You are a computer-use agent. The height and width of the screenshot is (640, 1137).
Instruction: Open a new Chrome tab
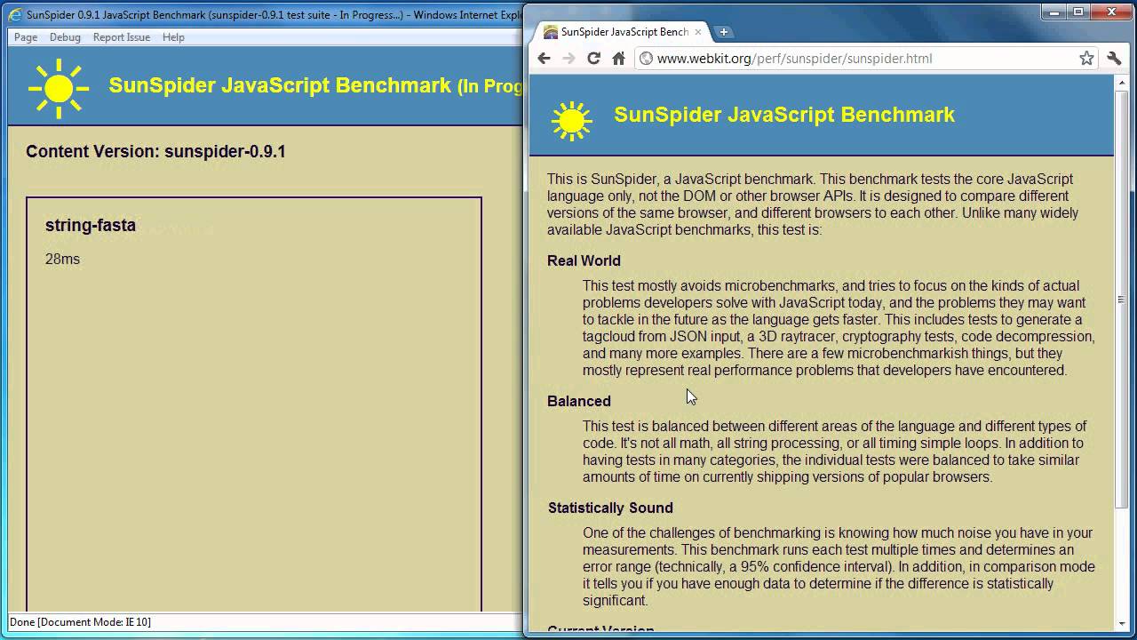tap(723, 32)
